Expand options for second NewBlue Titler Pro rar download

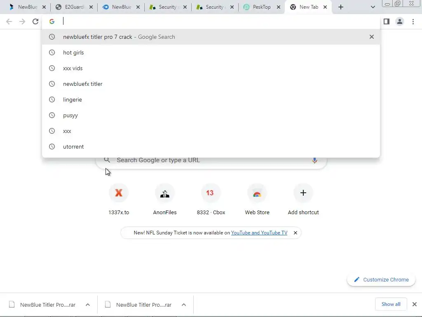tap(184, 305)
